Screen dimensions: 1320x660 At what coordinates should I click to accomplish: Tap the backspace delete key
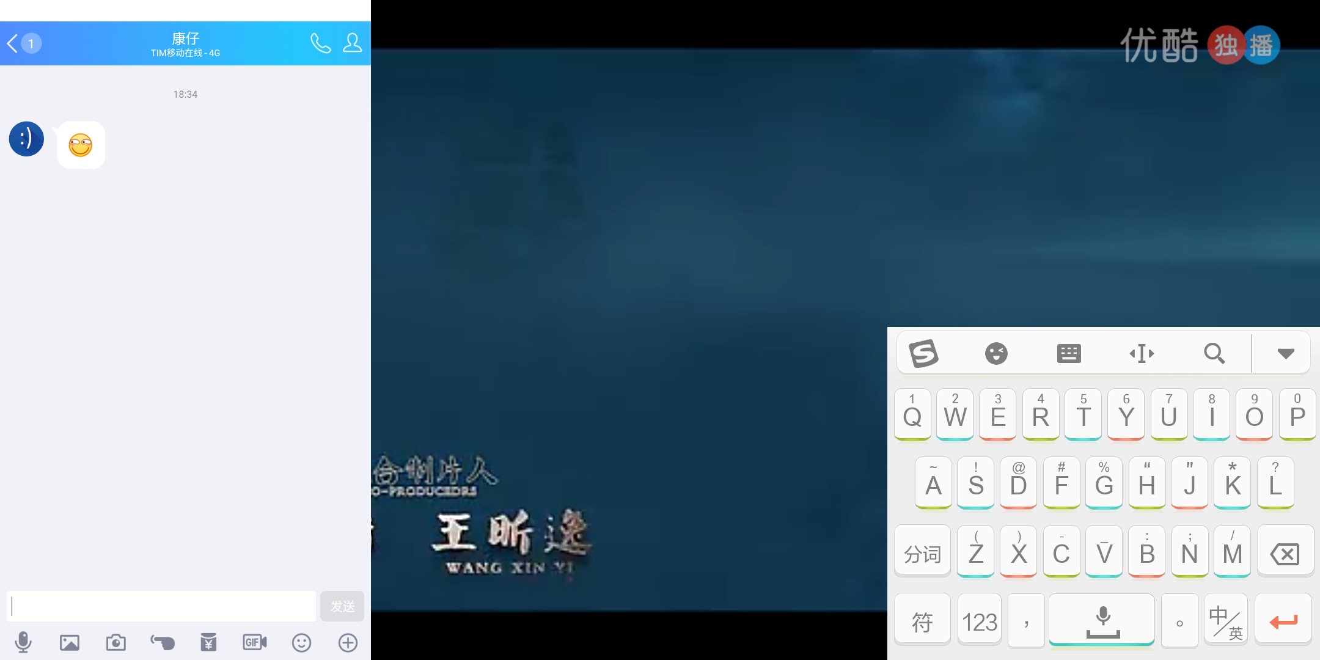(x=1285, y=551)
